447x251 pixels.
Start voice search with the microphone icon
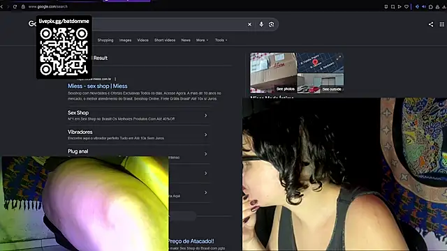[x=261, y=24]
